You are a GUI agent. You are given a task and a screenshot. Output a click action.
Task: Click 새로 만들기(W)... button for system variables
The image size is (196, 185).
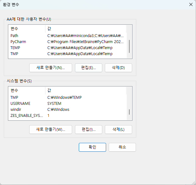click(51, 130)
